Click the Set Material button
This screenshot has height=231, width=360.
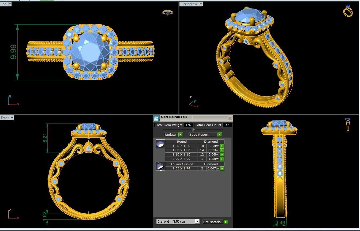tap(213, 222)
